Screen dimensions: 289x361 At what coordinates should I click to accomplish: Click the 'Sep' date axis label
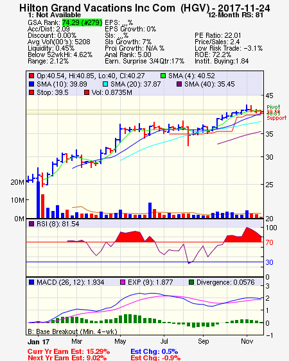tap(203, 341)
